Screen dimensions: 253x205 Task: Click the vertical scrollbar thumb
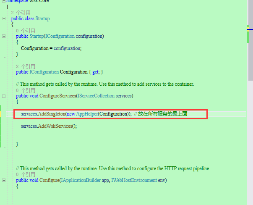coord(250,40)
